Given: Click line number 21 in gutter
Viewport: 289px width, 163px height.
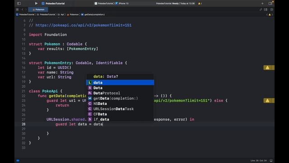Looking at the screenshot, I should (x=23, y=91).
